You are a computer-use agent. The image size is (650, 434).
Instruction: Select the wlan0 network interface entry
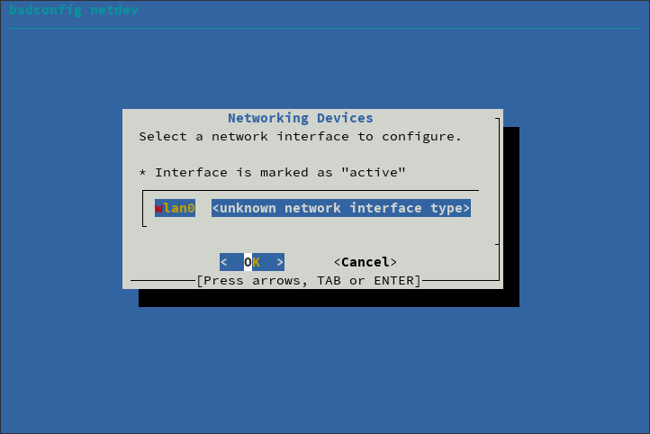tap(175, 208)
